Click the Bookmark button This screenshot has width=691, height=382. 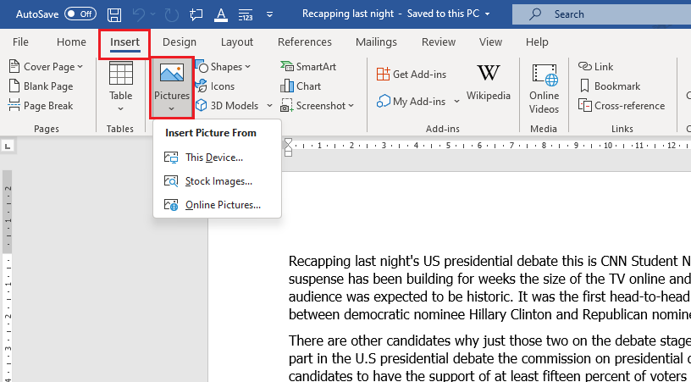point(610,86)
